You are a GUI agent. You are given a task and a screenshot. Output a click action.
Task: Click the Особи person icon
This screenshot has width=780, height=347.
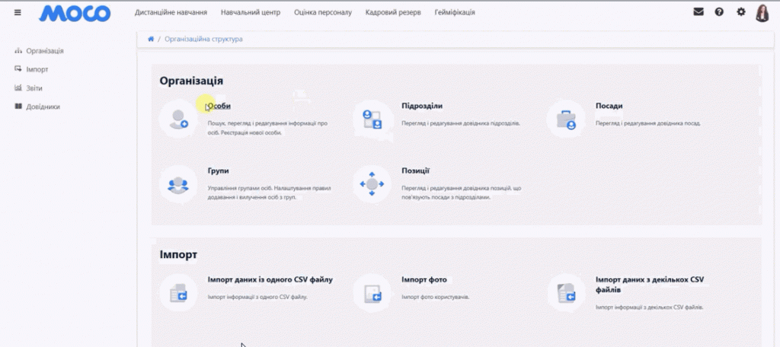pyautogui.click(x=178, y=118)
